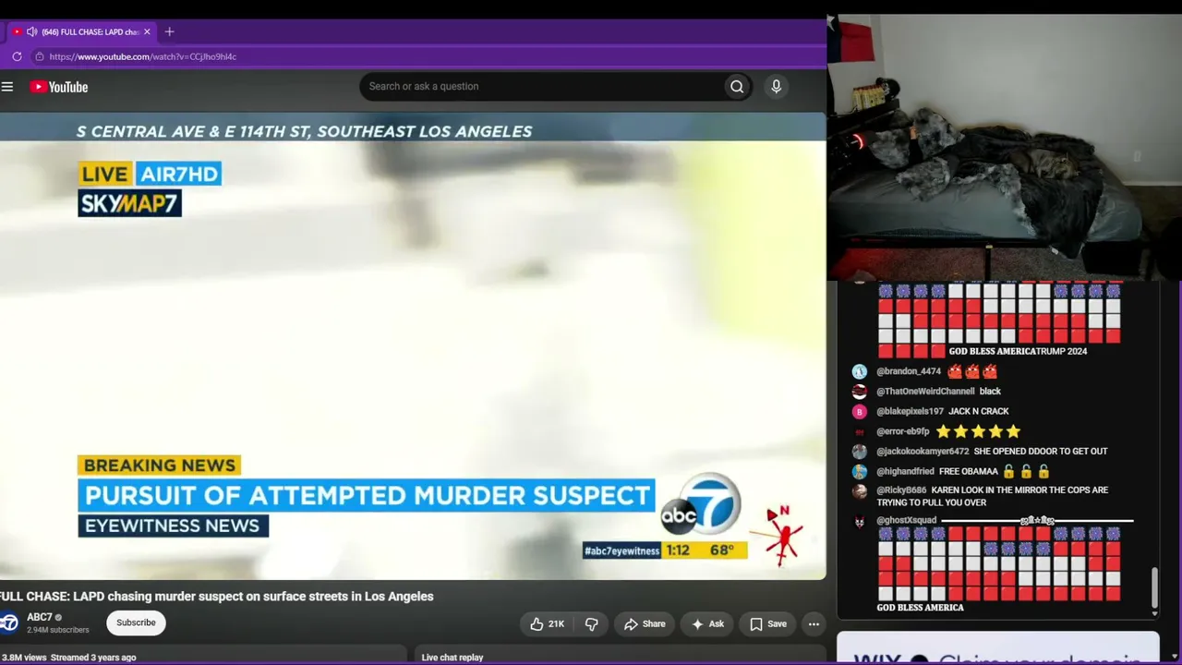The height and width of the screenshot is (665, 1182).
Task: Like the video with 21K likes
Action: click(548, 624)
